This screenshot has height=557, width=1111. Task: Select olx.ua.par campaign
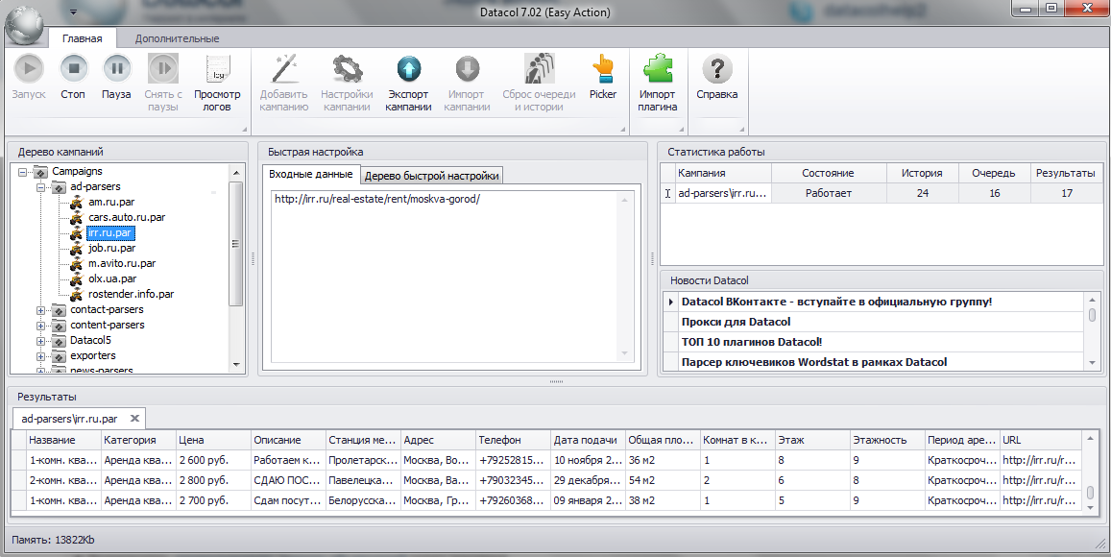pos(112,278)
